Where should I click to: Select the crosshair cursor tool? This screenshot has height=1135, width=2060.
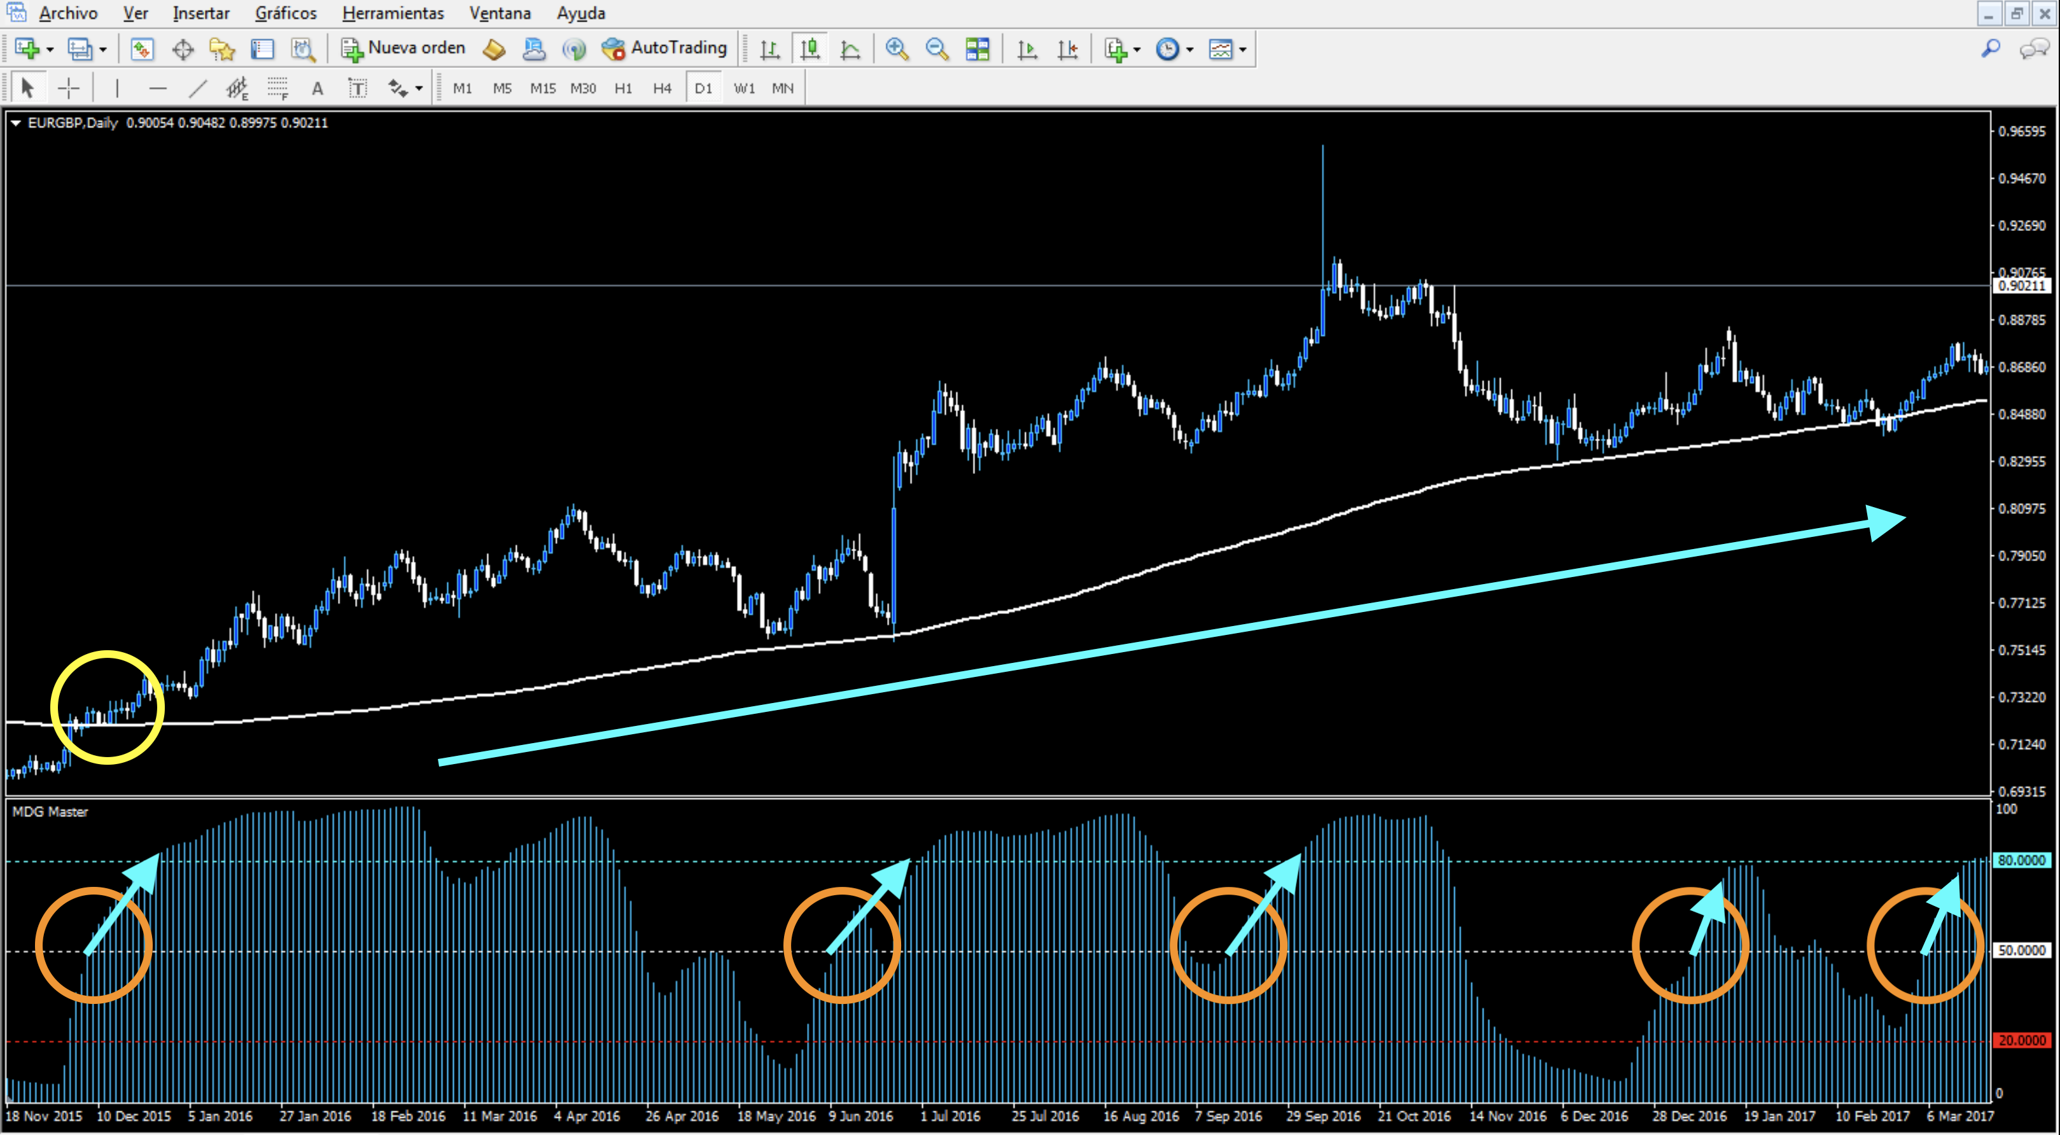point(69,88)
